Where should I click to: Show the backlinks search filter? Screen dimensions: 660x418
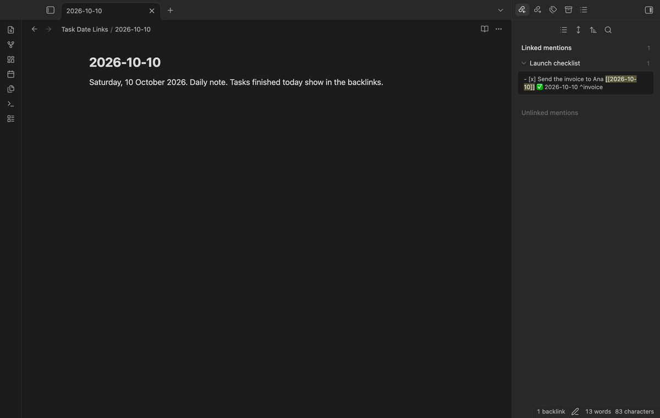pos(608,30)
